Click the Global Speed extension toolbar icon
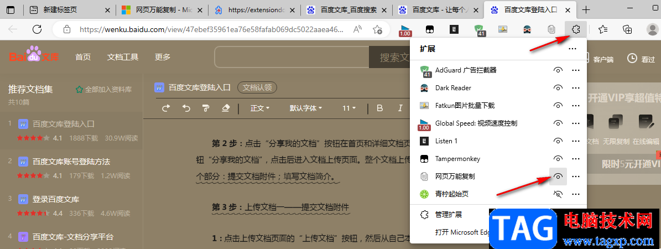661x249 pixels. point(405,29)
